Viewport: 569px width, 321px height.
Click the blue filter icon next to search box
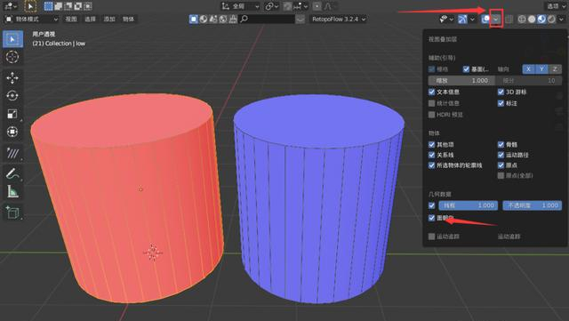pos(194,19)
